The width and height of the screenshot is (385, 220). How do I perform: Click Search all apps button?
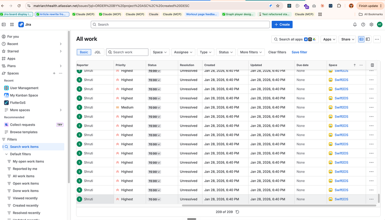295,39
